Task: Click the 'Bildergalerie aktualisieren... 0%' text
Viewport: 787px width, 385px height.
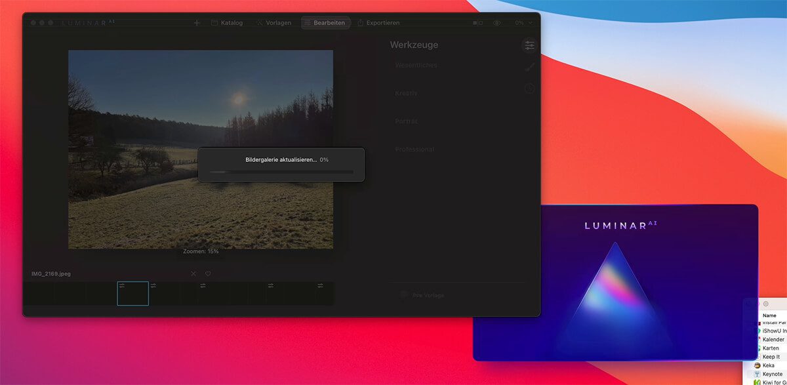Action: pyautogui.click(x=287, y=159)
